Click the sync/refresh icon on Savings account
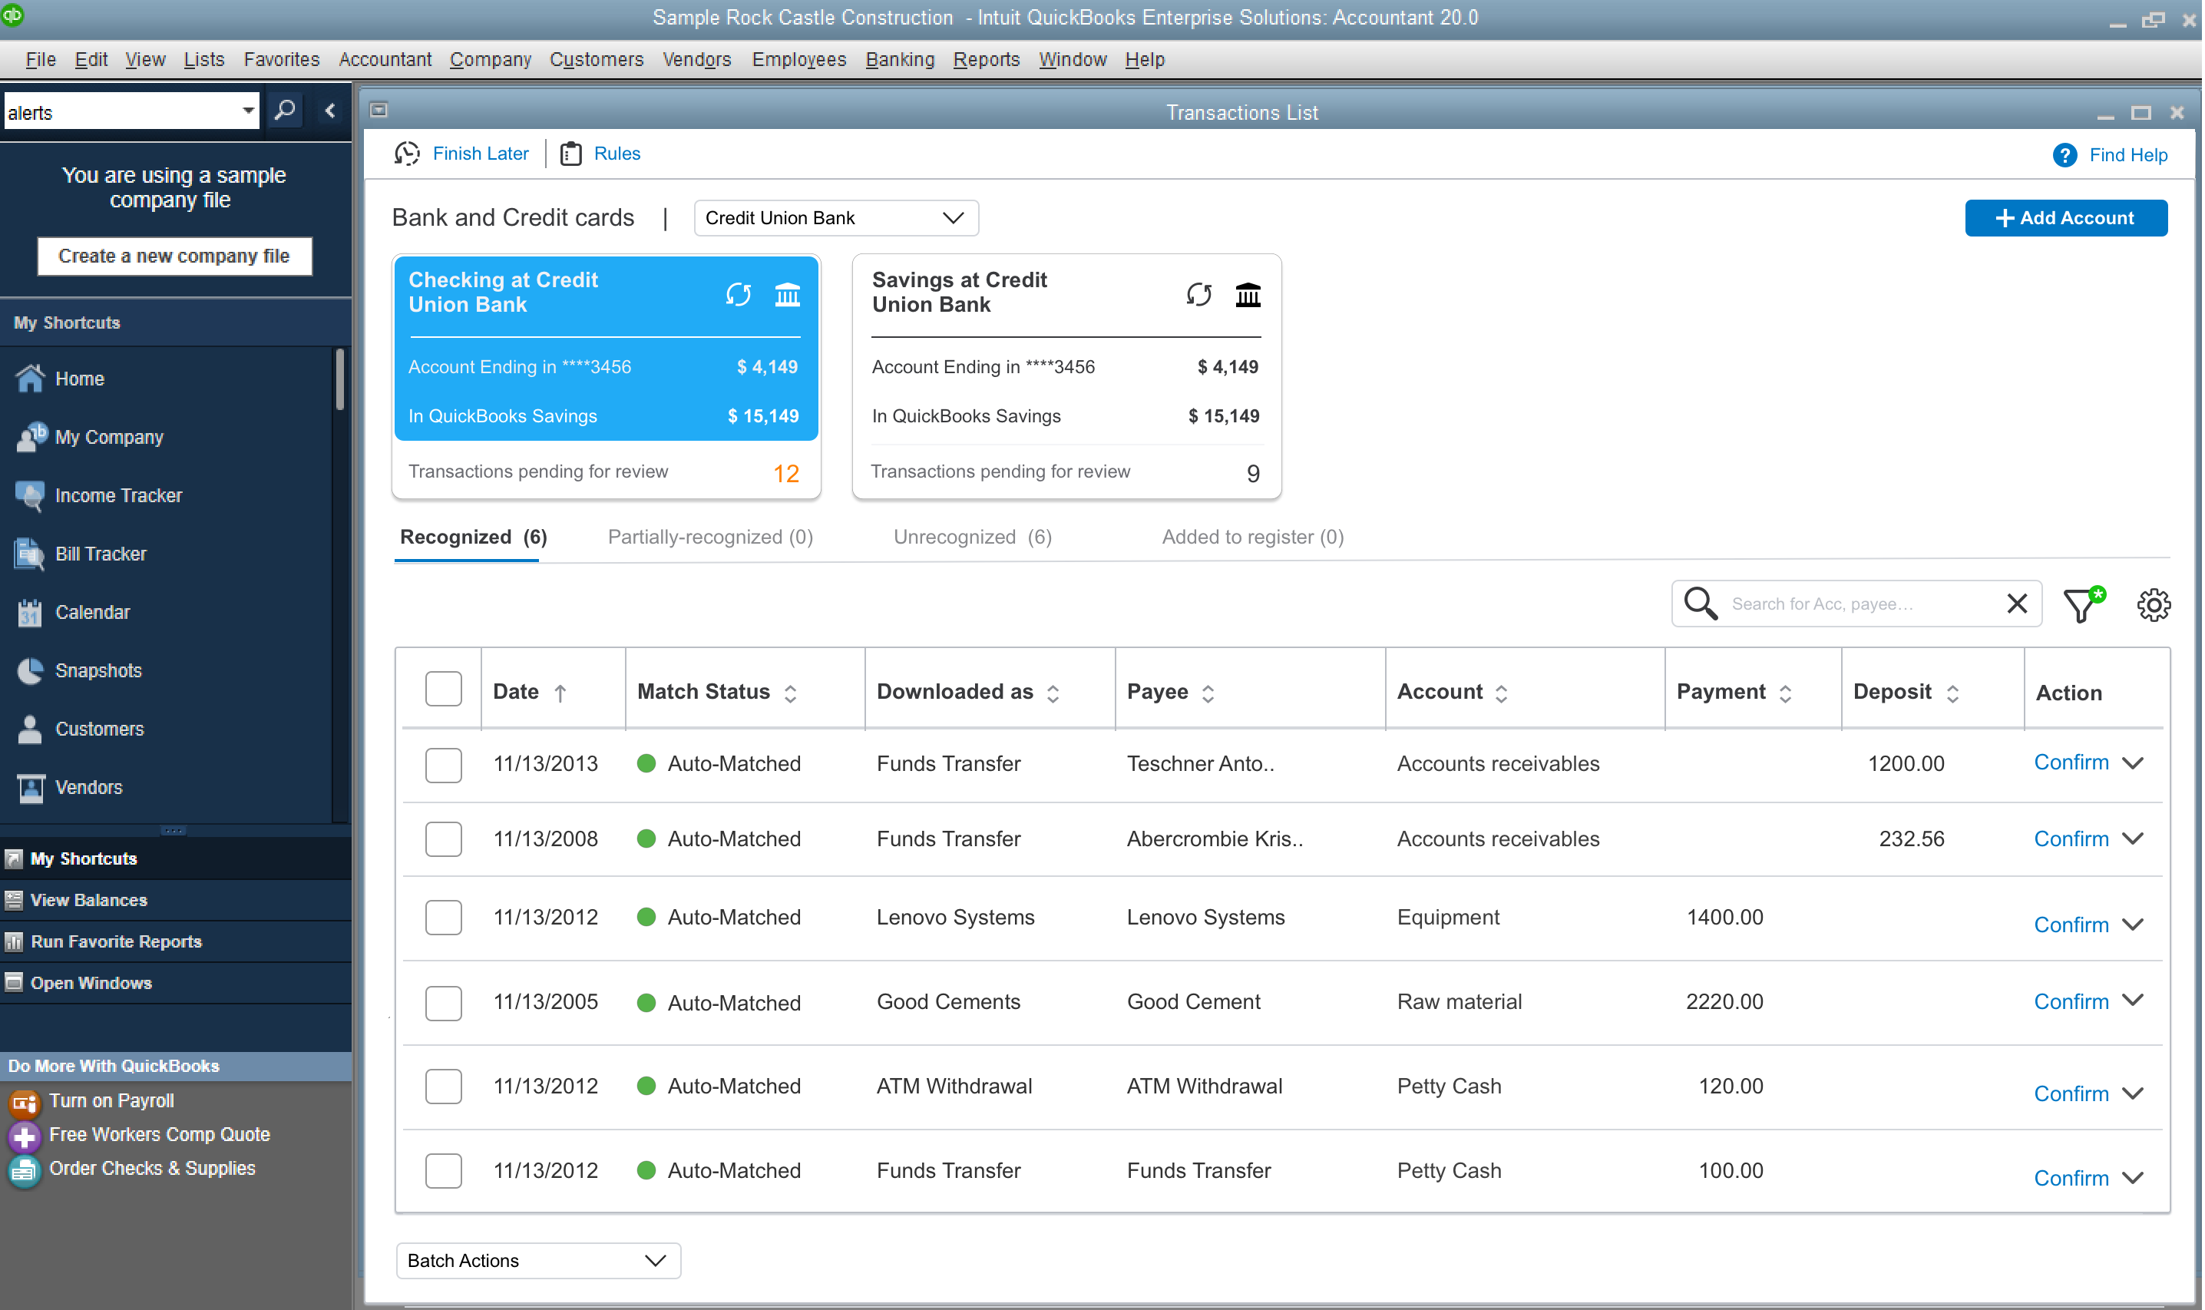 [x=1199, y=295]
